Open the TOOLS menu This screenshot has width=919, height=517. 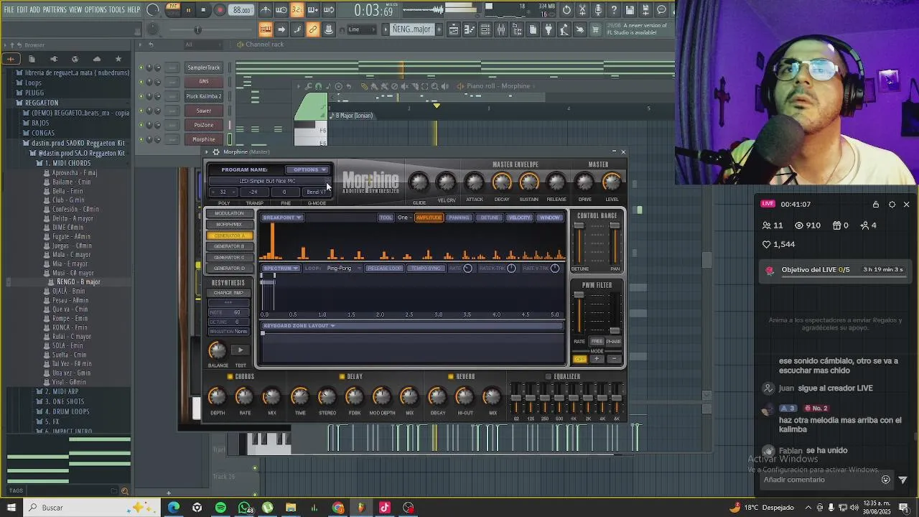[117, 10]
